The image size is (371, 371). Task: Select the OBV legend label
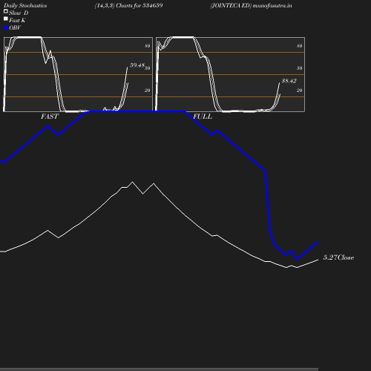coord(15,27)
